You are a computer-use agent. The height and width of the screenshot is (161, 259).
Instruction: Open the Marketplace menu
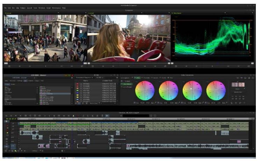pyautogui.click(x=57, y=8)
